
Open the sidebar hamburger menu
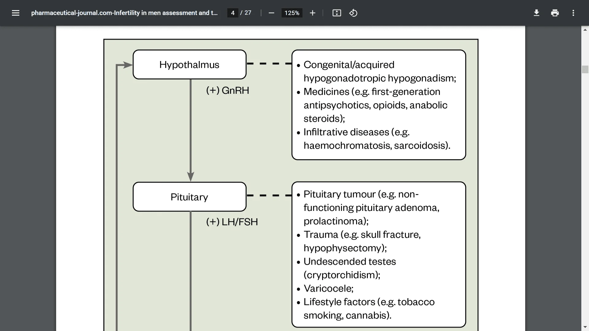pyautogui.click(x=16, y=13)
